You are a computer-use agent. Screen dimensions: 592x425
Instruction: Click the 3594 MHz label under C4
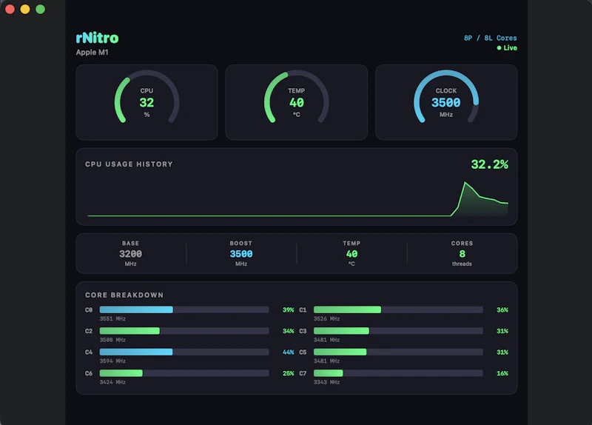click(x=112, y=361)
